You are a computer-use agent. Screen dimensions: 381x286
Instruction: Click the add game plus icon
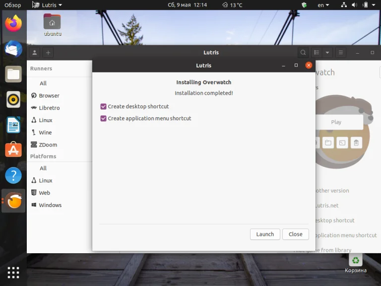48,53
